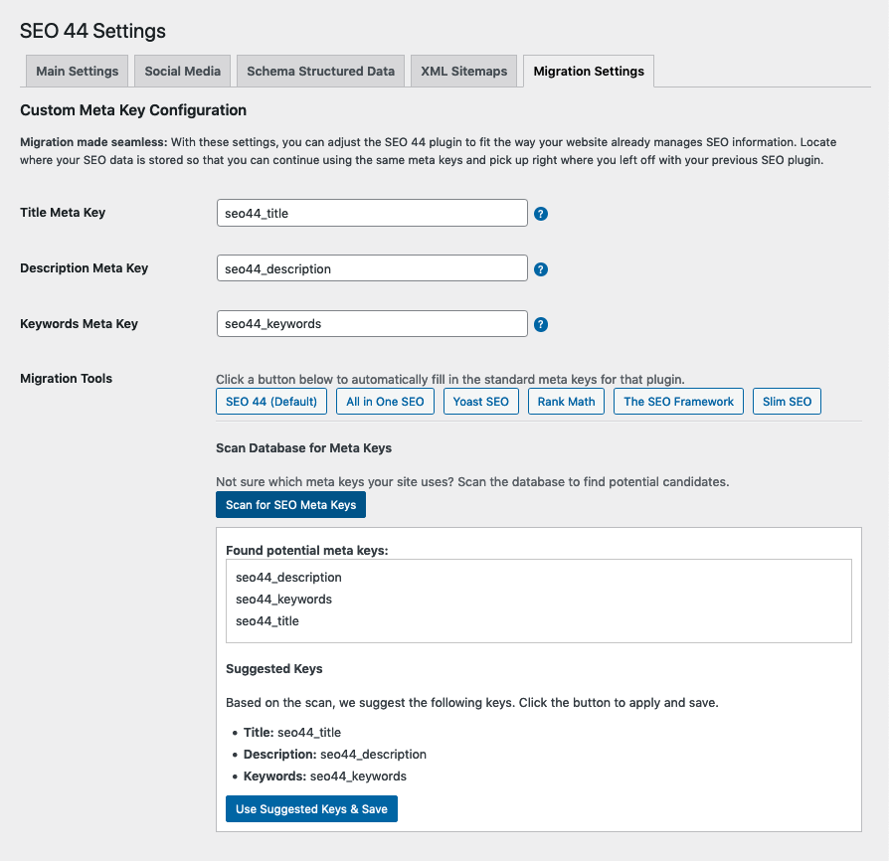Click the Title Meta Key input field
889x861 pixels.
(372, 213)
